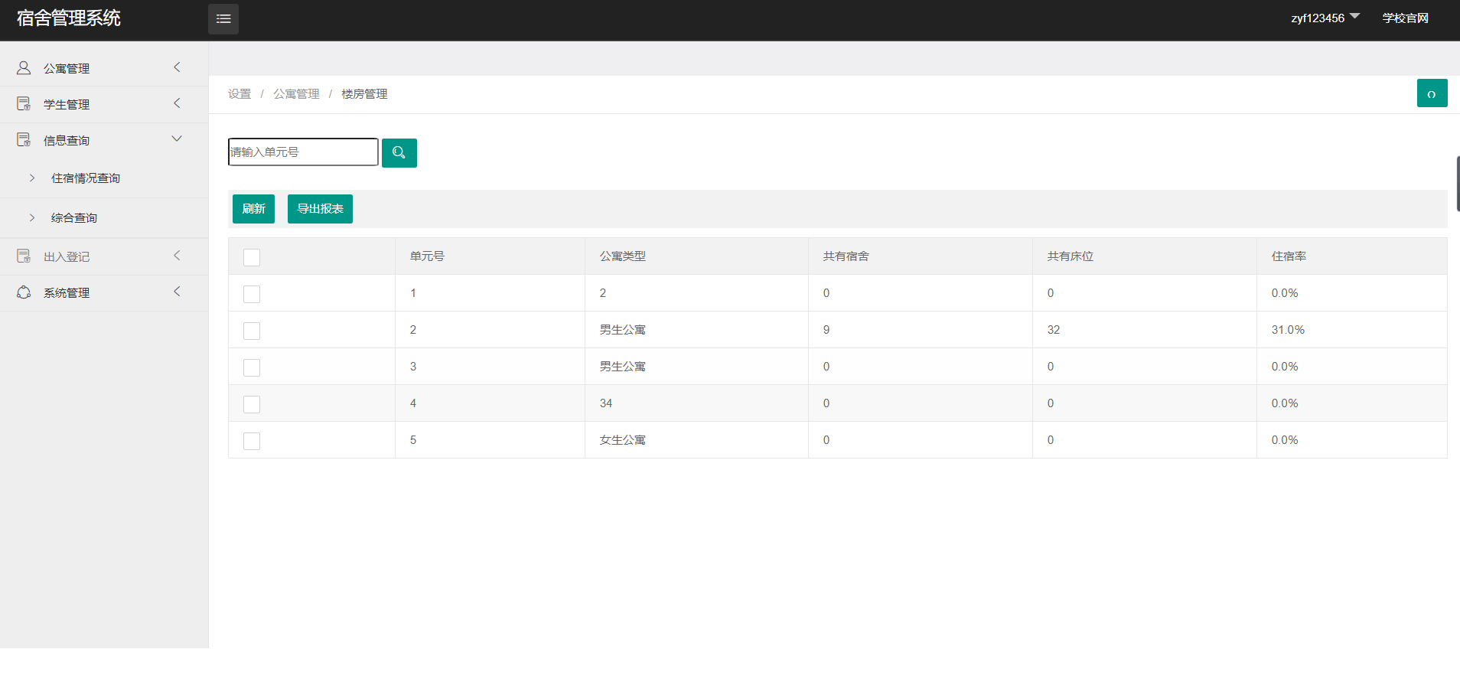Click the 公寓类型 column header
The image size is (1460, 682).
tap(623, 256)
